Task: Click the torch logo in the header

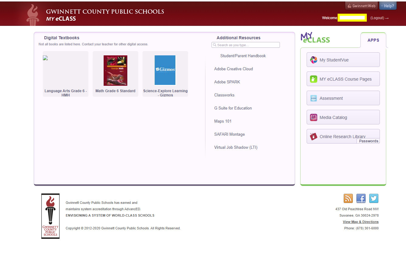Action: (33, 15)
